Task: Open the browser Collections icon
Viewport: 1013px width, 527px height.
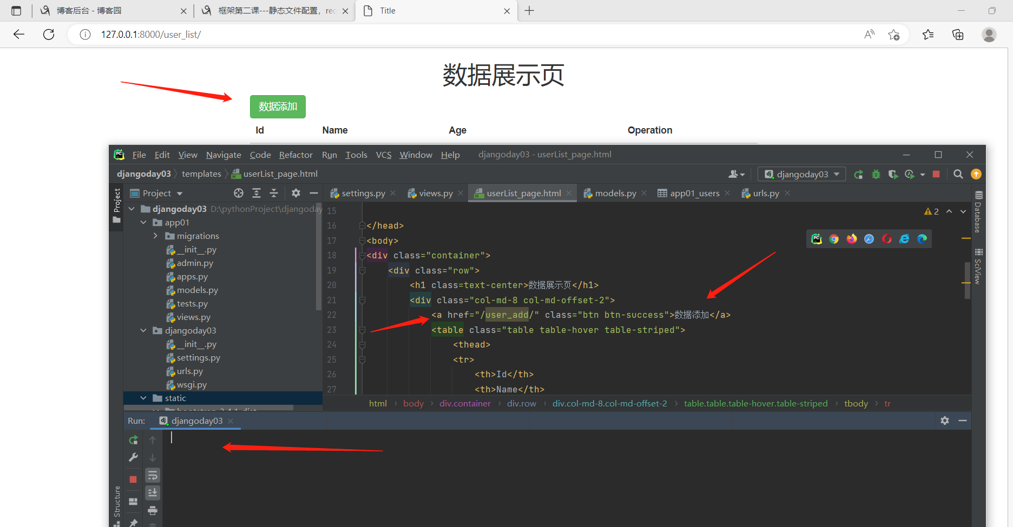Action: coord(958,35)
